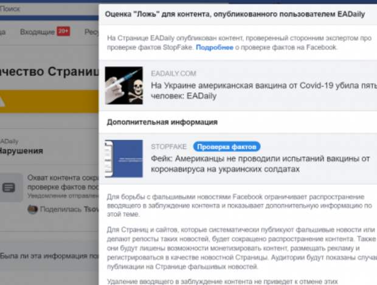Click the red 20+ inbox notification badge
This screenshot has width=377, height=285.
pos(63,31)
